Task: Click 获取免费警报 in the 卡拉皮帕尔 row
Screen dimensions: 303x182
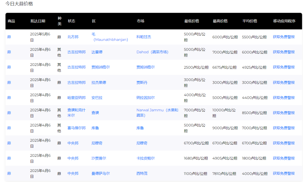Action: 283,158
